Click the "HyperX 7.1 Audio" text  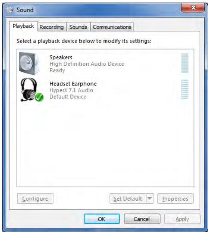pyautogui.click(x=71, y=90)
